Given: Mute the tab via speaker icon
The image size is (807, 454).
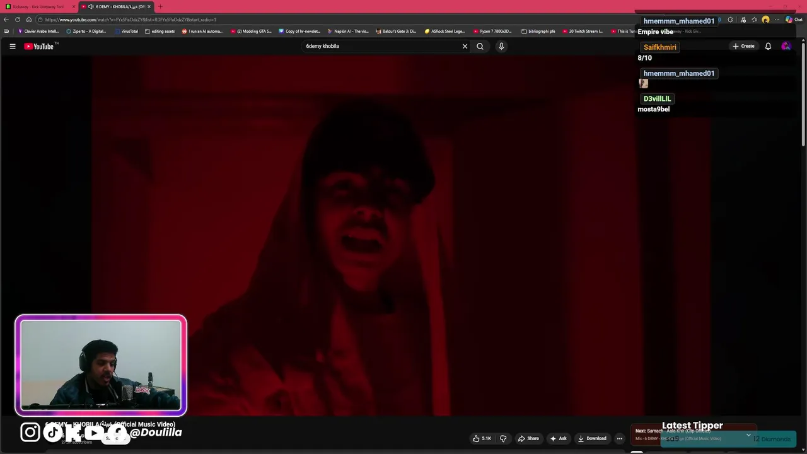Looking at the screenshot, I should (x=91, y=6).
